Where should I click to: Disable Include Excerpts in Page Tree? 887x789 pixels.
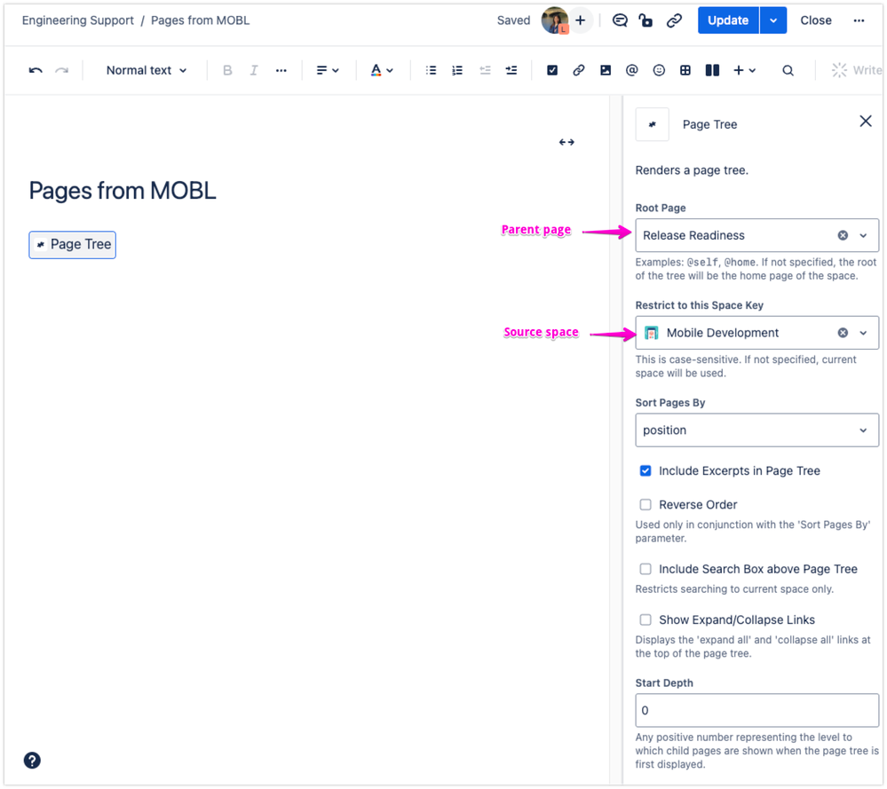645,471
